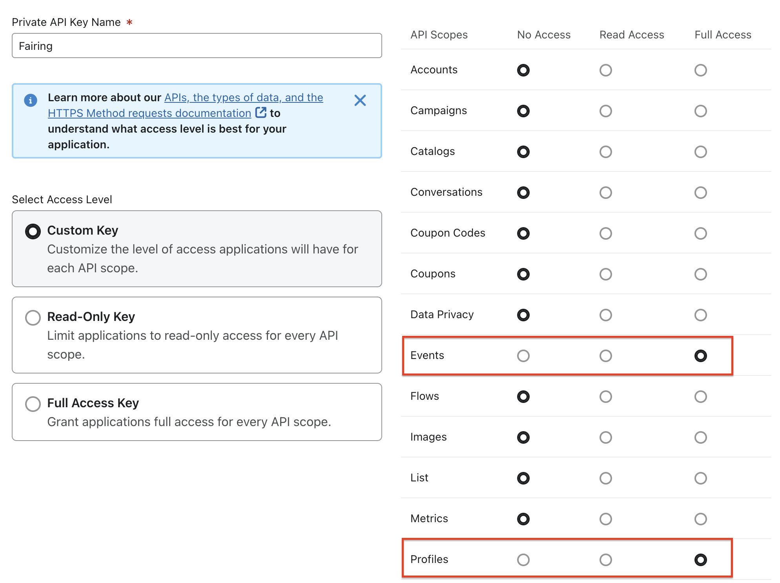
Task: Set Catalogs scope to No Access
Action: click(x=523, y=152)
